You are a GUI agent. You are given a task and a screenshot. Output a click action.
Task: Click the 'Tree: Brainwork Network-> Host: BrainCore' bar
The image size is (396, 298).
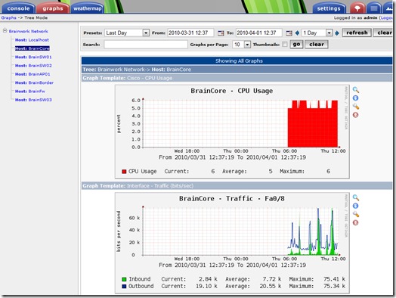pos(237,70)
